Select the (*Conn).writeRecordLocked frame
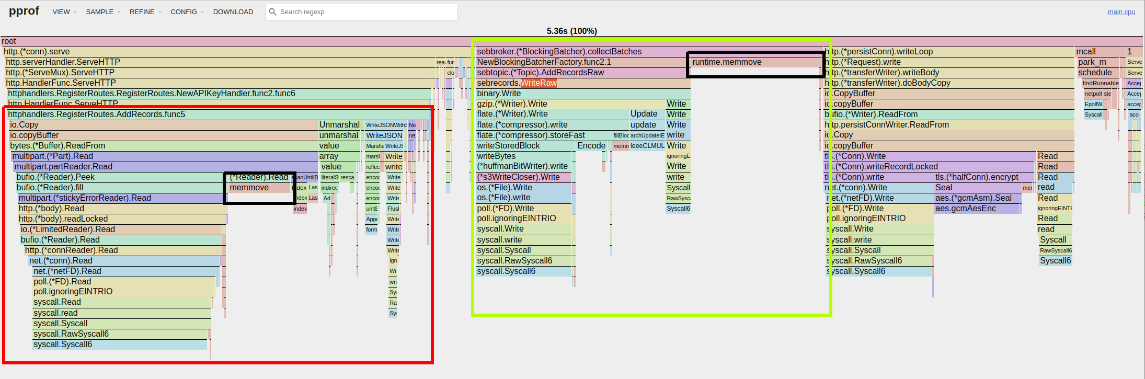 [x=930, y=167]
